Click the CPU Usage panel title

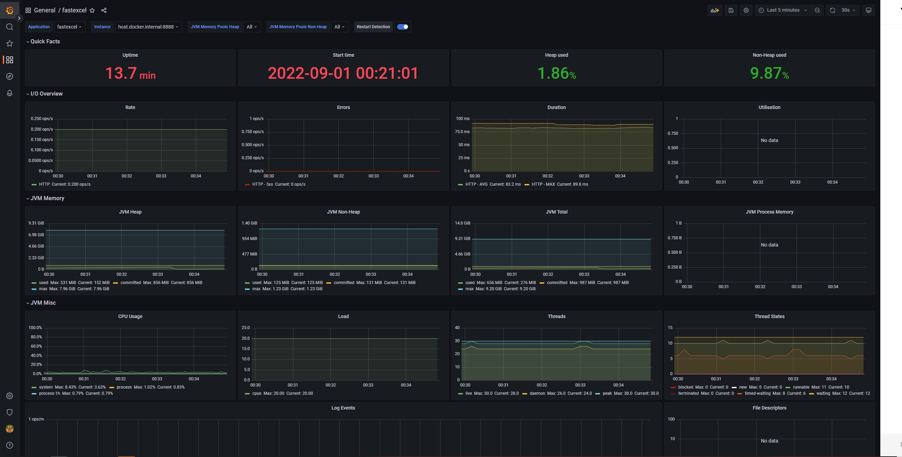point(130,316)
